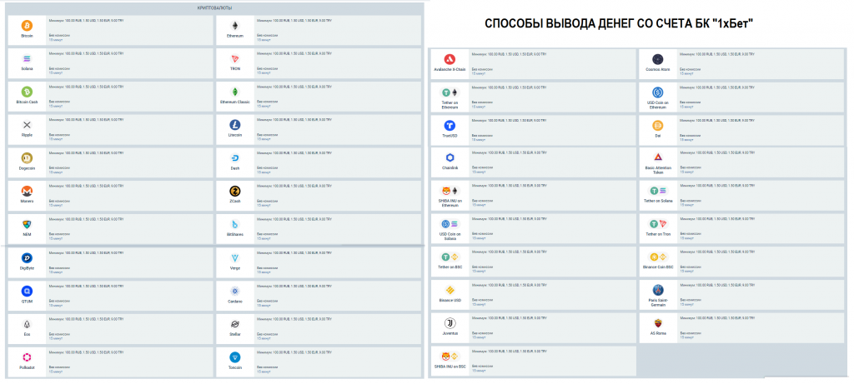Select the Litecoin icon

tap(235, 125)
